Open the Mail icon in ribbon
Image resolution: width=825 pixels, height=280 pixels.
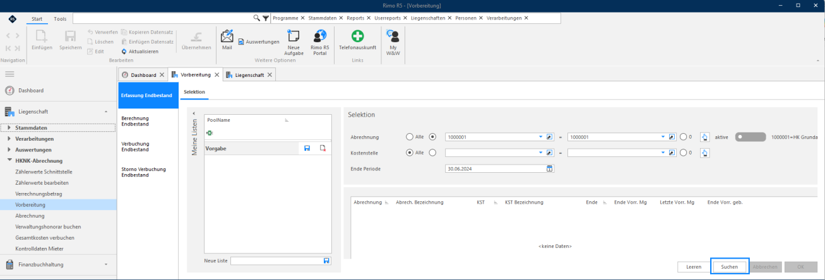[x=227, y=39]
